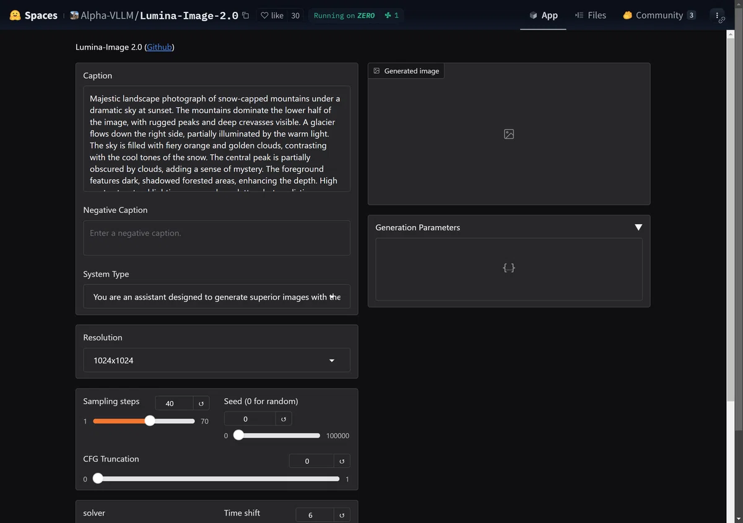Copy the space name with the copy icon
743x523 pixels.
coord(246,15)
